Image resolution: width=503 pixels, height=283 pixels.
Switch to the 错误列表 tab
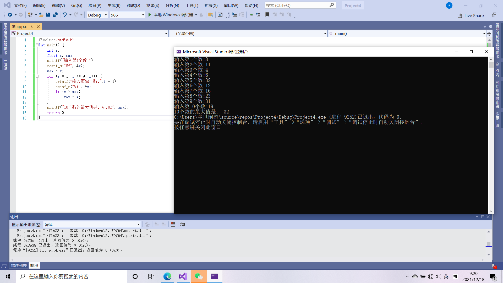[x=19, y=266]
